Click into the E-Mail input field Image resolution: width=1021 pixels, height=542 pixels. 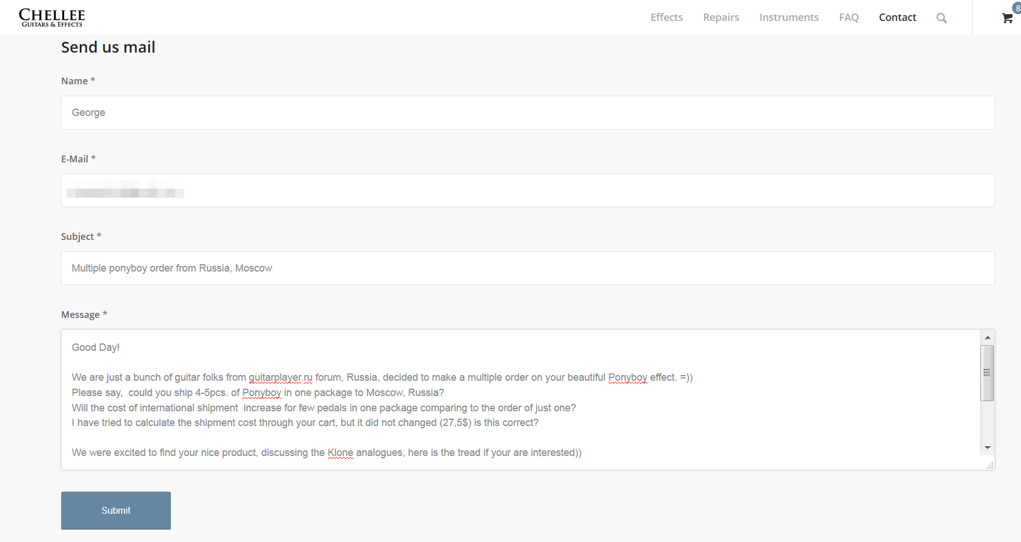[527, 191]
